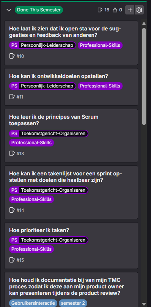Click the semester 2 label
151x307 pixels.
coord(73,303)
